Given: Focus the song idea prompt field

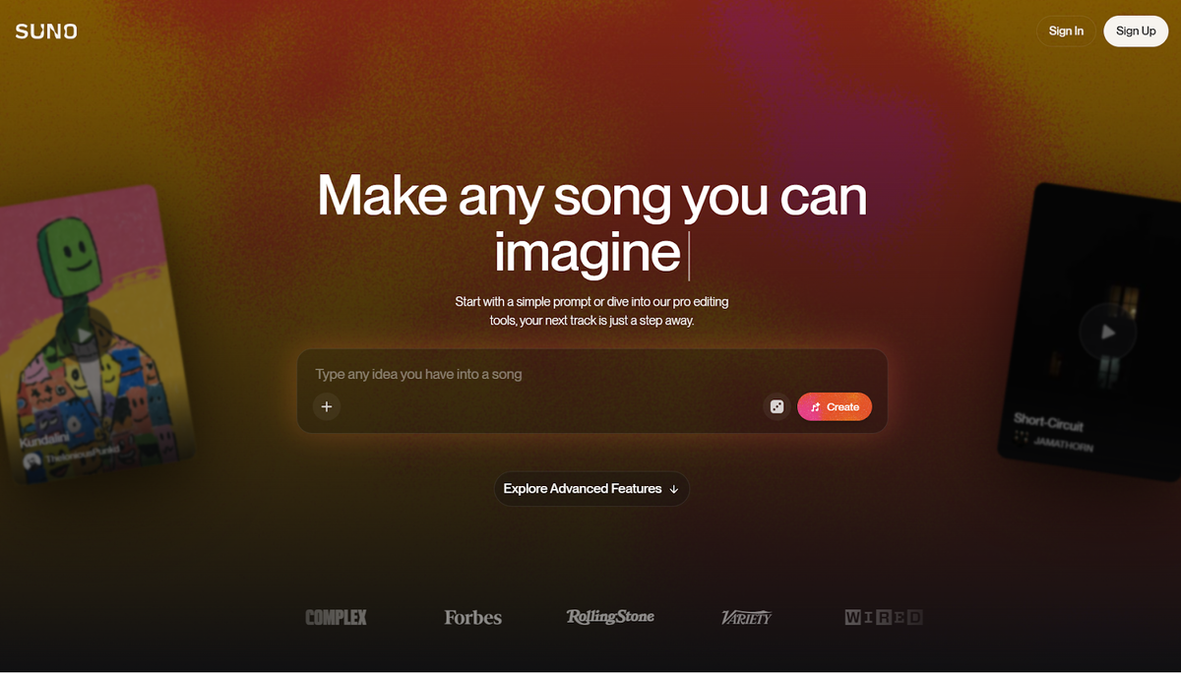Looking at the screenshot, I should point(592,375).
